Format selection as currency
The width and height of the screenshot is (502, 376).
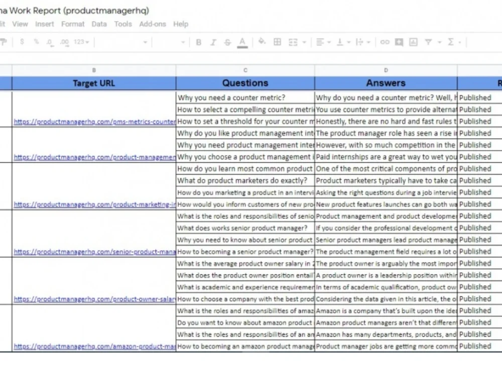pyautogui.click(x=22, y=42)
